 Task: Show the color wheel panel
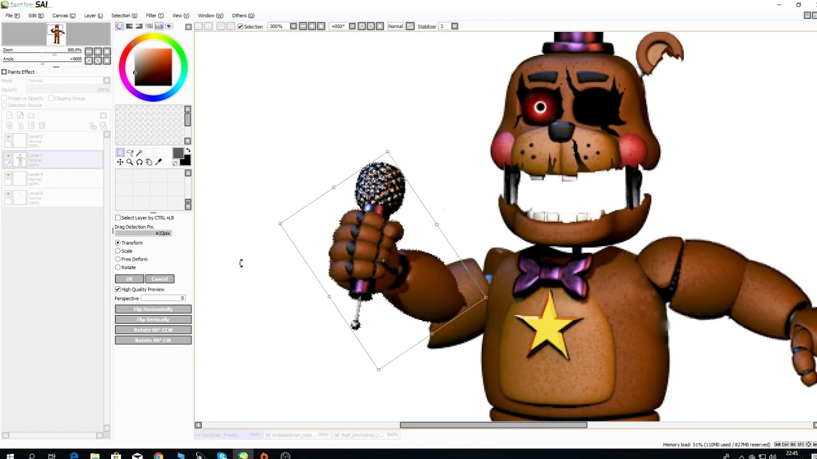point(119,26)
